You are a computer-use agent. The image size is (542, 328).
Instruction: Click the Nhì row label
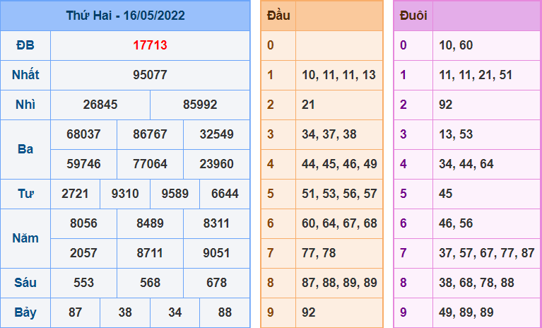(x=25, y=105)
